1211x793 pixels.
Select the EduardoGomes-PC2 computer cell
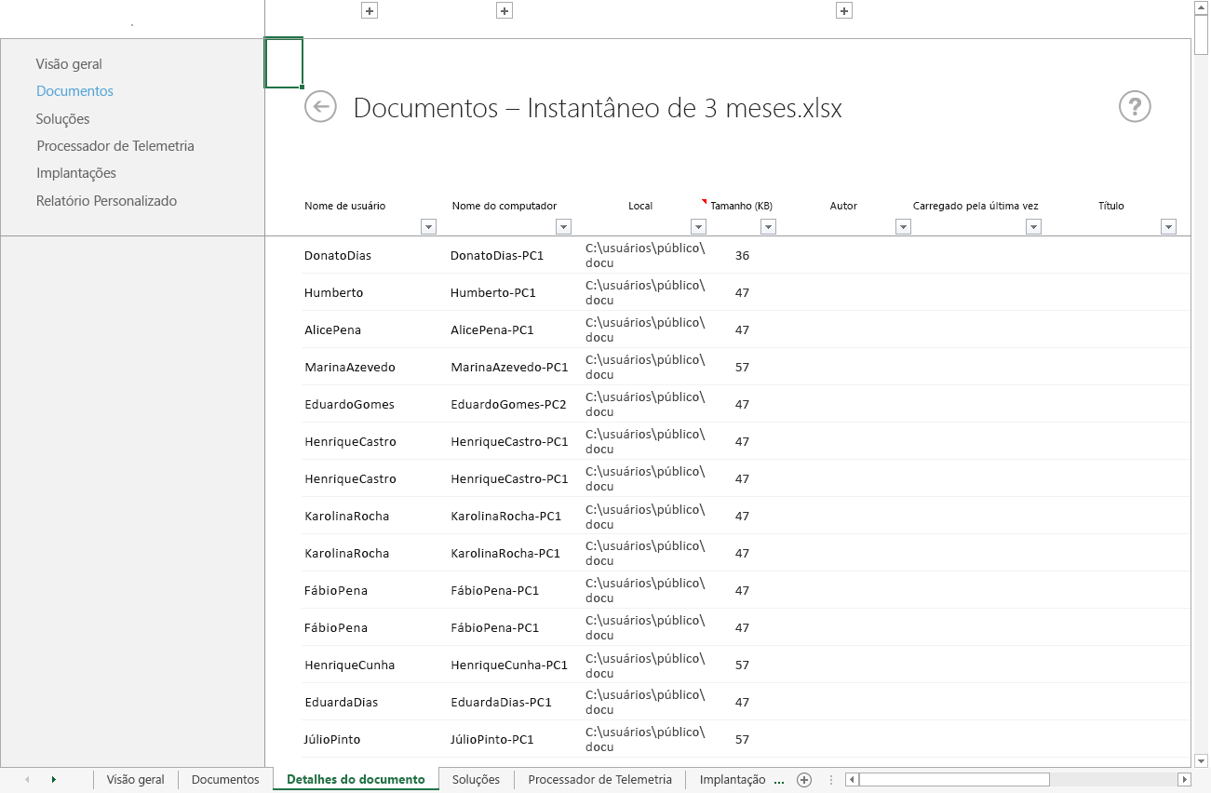tap(509, 404)
